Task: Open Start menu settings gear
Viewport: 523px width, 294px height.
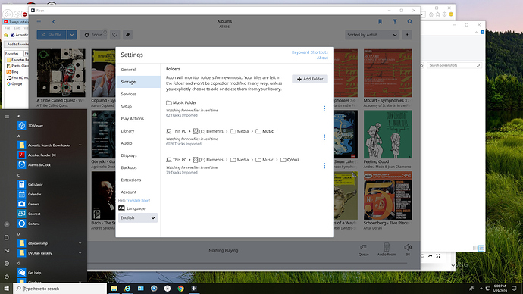Action: (7, 264)
